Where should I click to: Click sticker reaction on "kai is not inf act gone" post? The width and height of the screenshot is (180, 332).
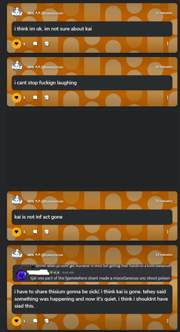pyautogui.click(x=47, y=232)
